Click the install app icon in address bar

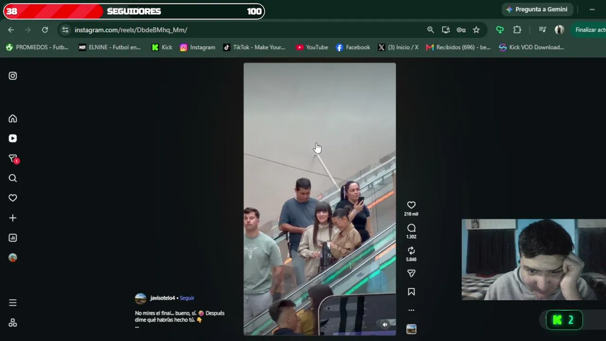[446, 30]
